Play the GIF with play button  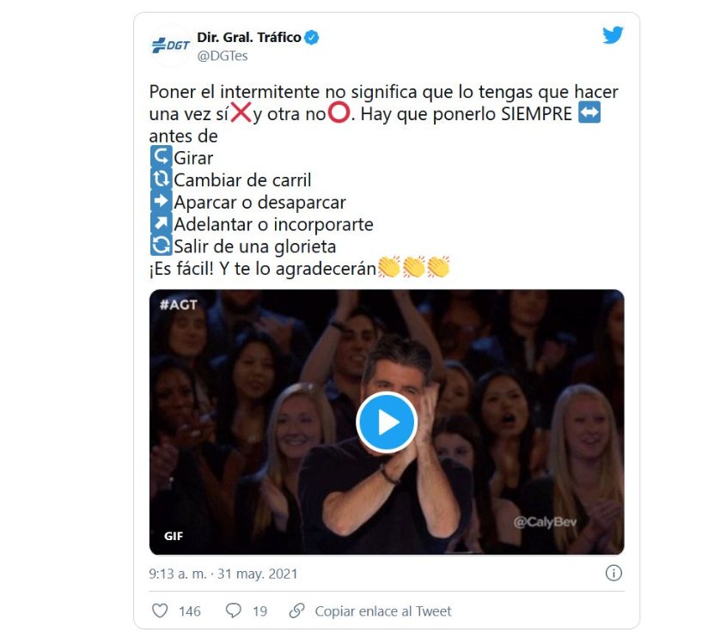[x=387, y=422]
